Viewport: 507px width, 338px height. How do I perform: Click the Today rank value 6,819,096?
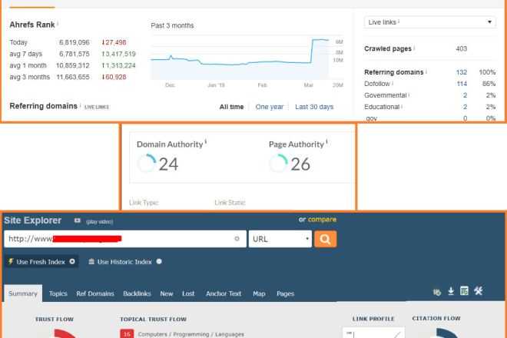point(74,42)
